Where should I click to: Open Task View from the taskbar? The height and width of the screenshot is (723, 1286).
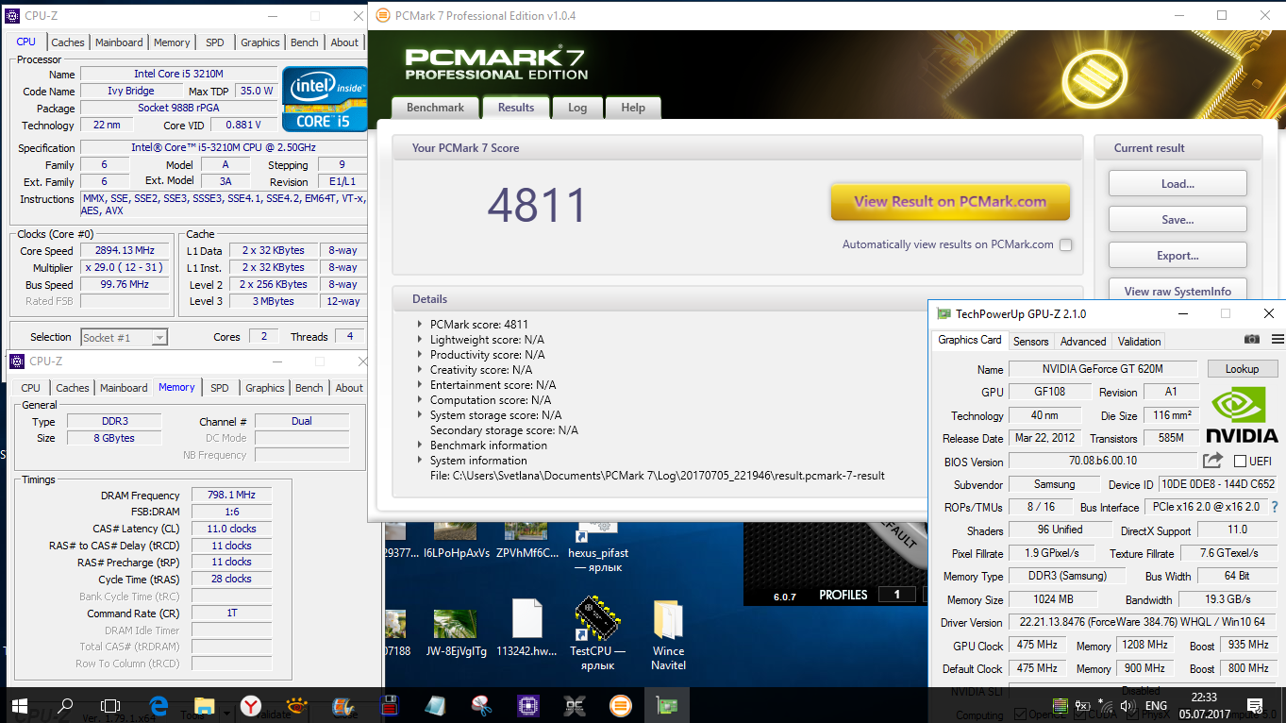point(110,705)
